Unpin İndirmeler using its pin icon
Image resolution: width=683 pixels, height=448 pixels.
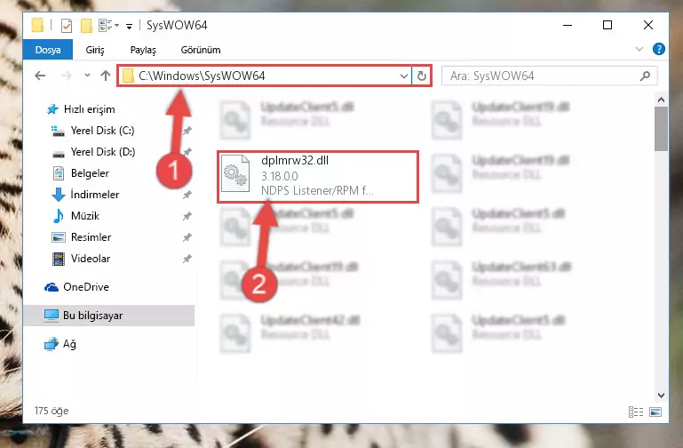[x=187, y=195]
